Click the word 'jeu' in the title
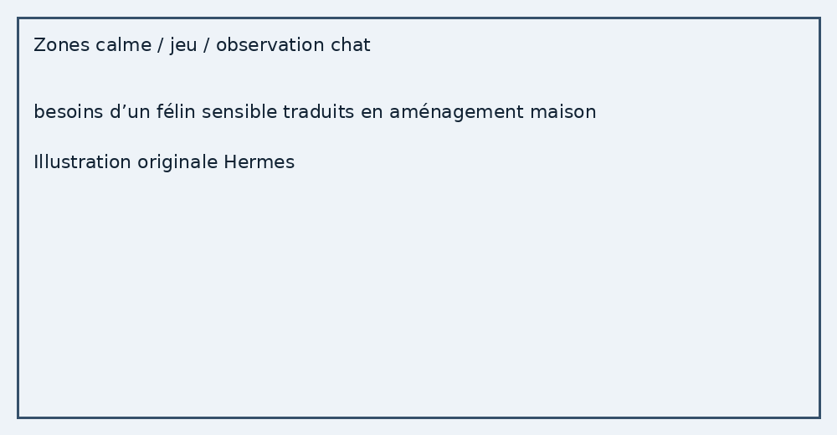The image size is (837, 435). 183,46
